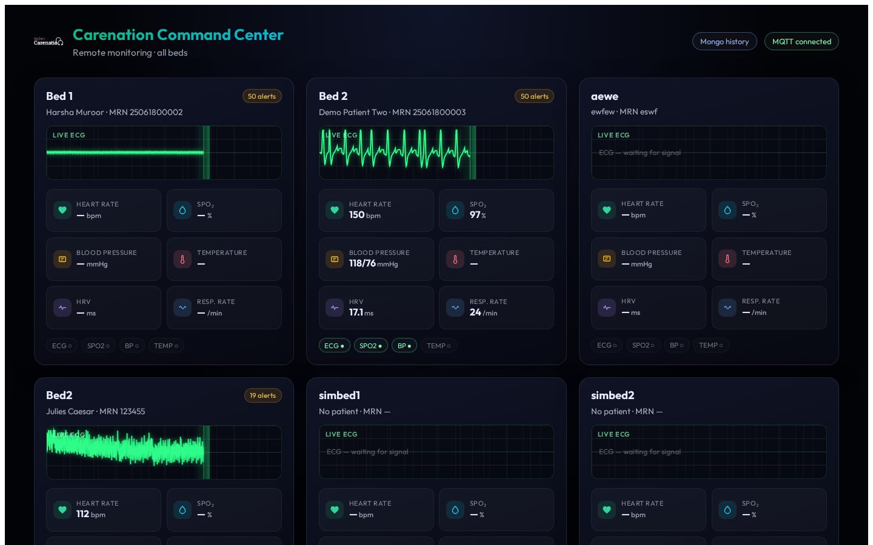873x545 pixels.
Task: Click aewe bed temperature thermometer icon
Action: click(x=727, y=259)
